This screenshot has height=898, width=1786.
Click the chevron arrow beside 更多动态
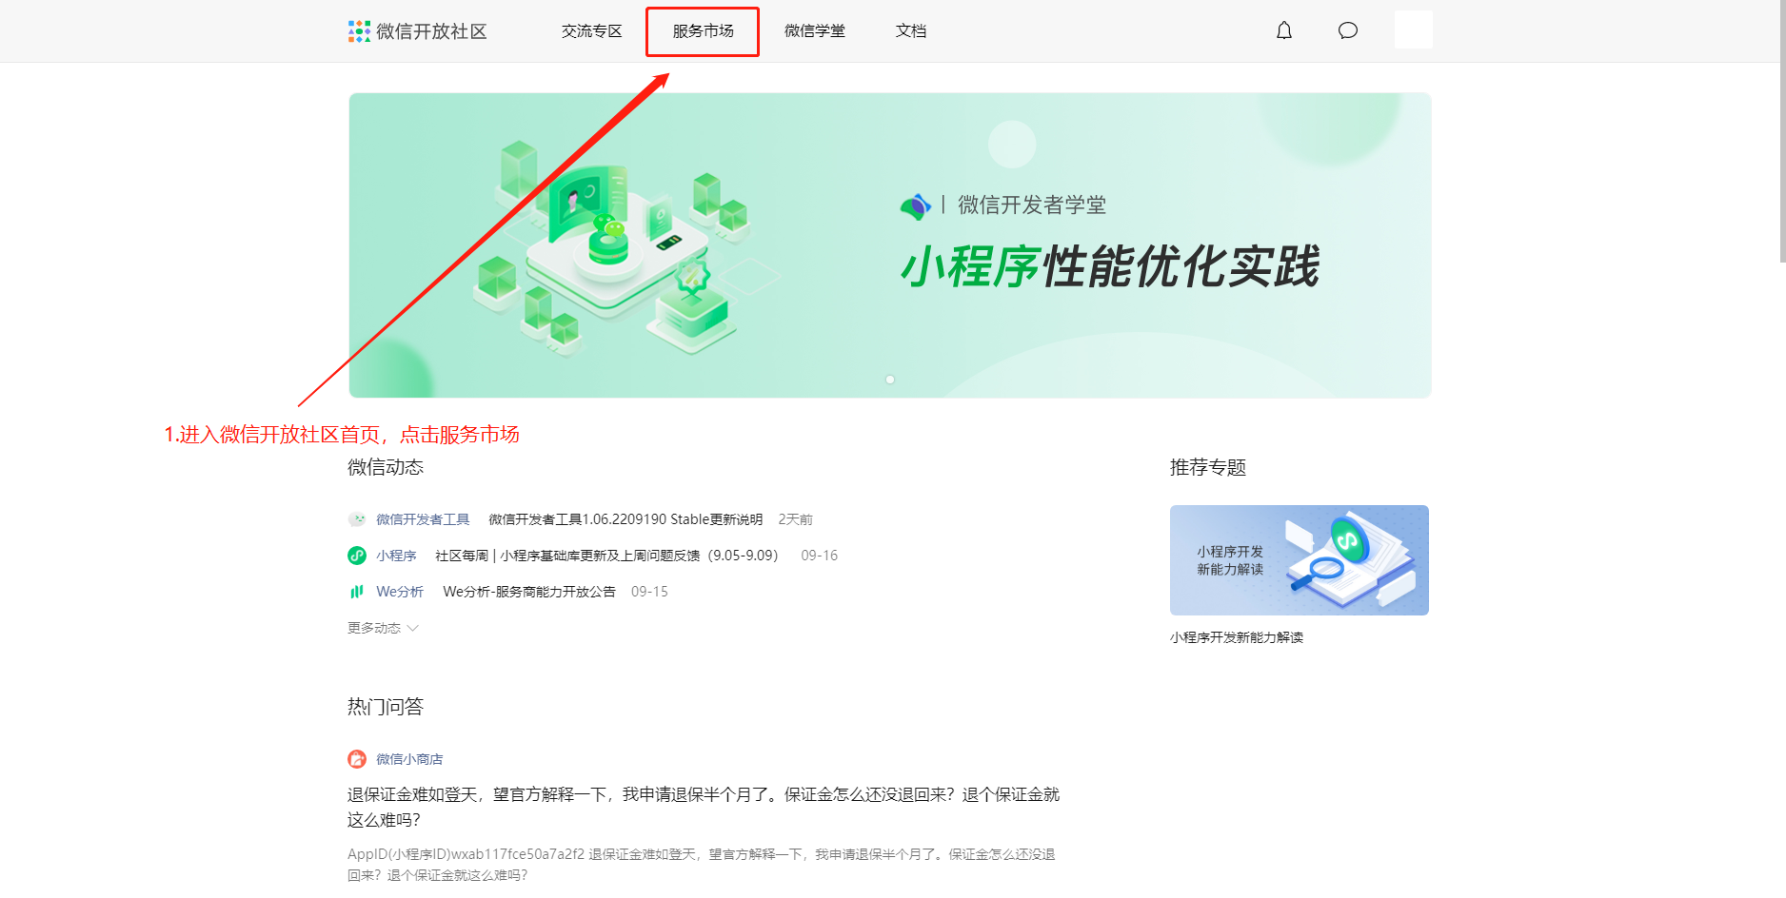coord(412,628)
